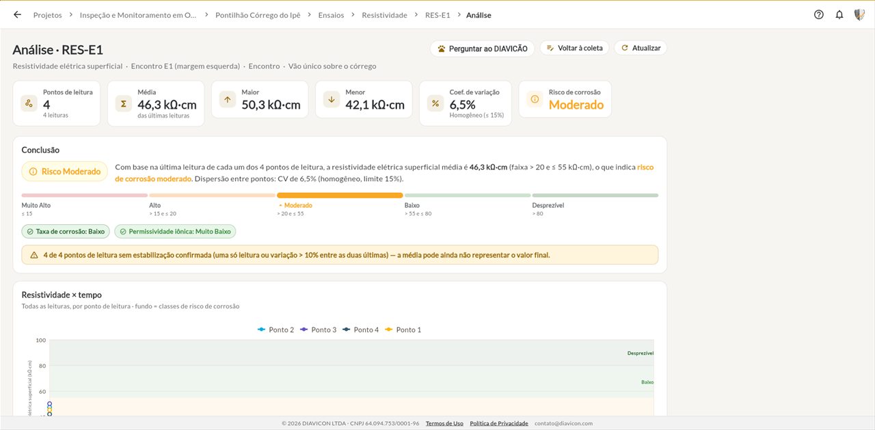Click the Taxa de corrosão: Baixo chip
The image size is (875, 430).
click(66, 232)
